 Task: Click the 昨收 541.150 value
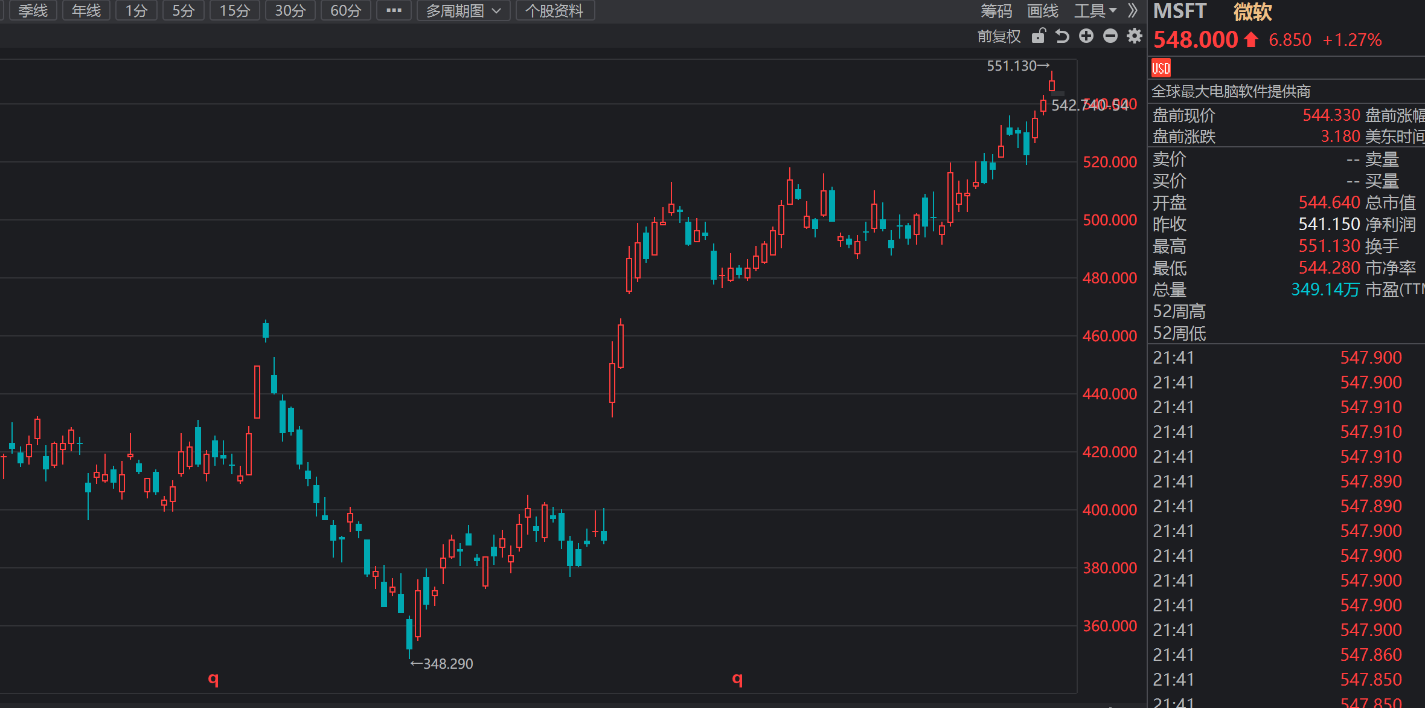(x=1329, y=224)
